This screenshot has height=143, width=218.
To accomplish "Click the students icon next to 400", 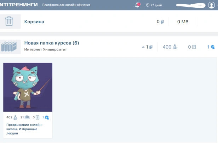I will click(174, 47).
